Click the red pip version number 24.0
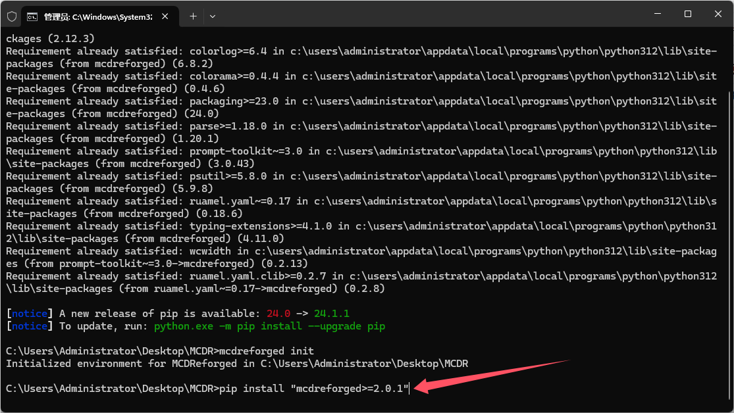 (x=278, y=314)
